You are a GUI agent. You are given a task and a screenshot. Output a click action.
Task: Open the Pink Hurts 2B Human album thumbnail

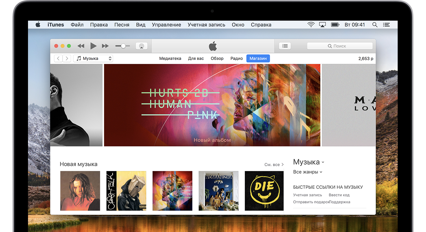pos(172,191)
